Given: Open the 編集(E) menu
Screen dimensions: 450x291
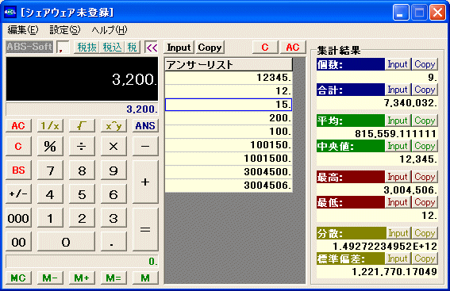Looking at the screenshot, I should point(23,30).
